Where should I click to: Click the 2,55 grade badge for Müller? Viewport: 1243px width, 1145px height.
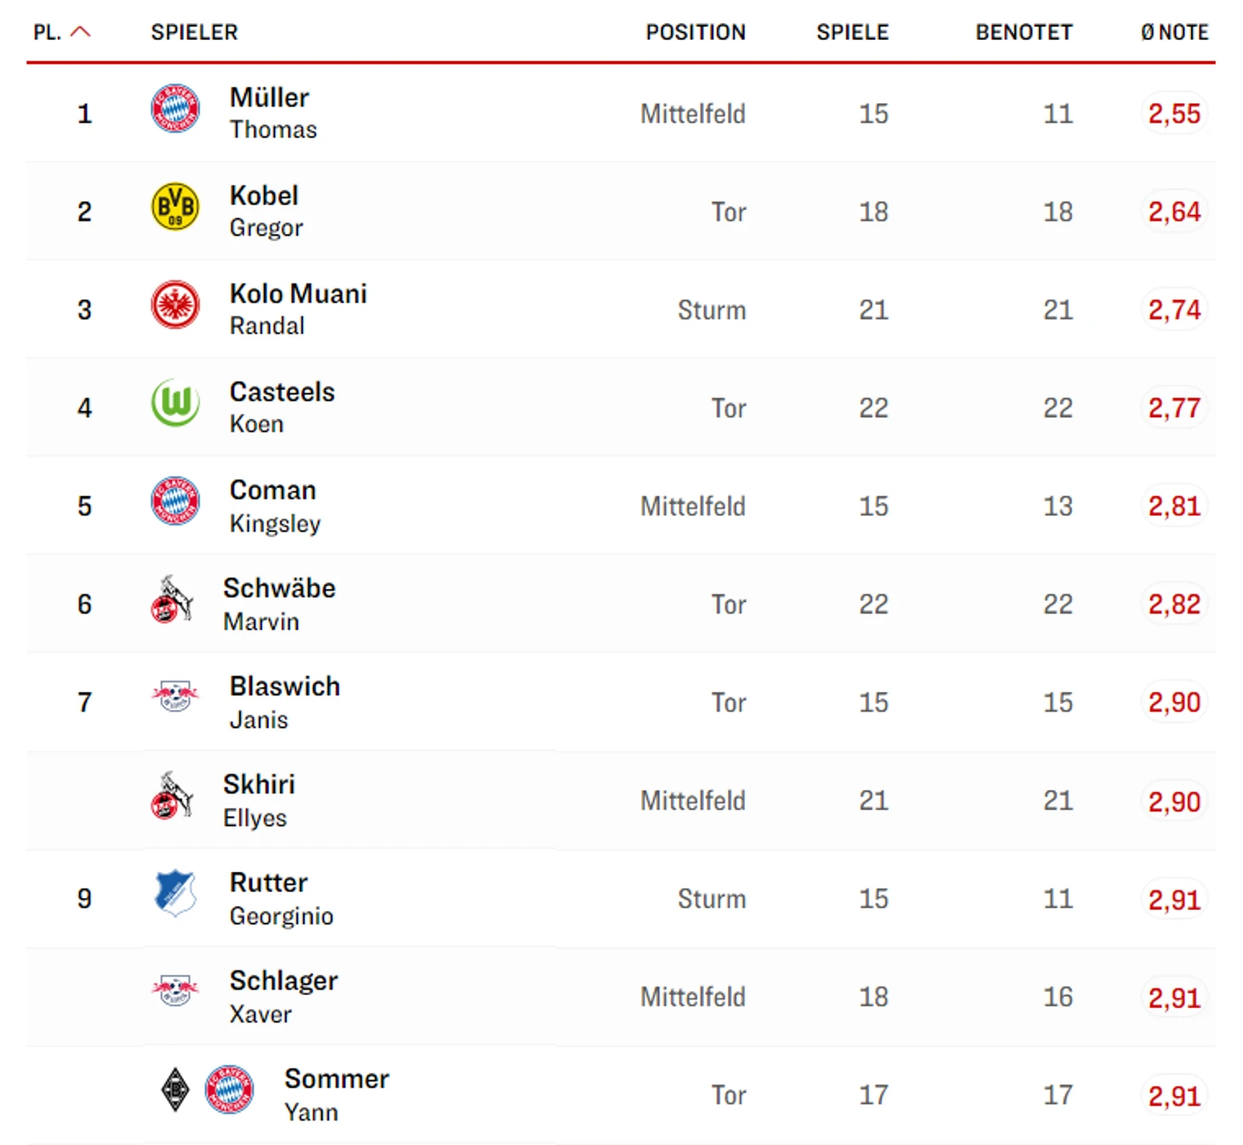pos(1174,113)
